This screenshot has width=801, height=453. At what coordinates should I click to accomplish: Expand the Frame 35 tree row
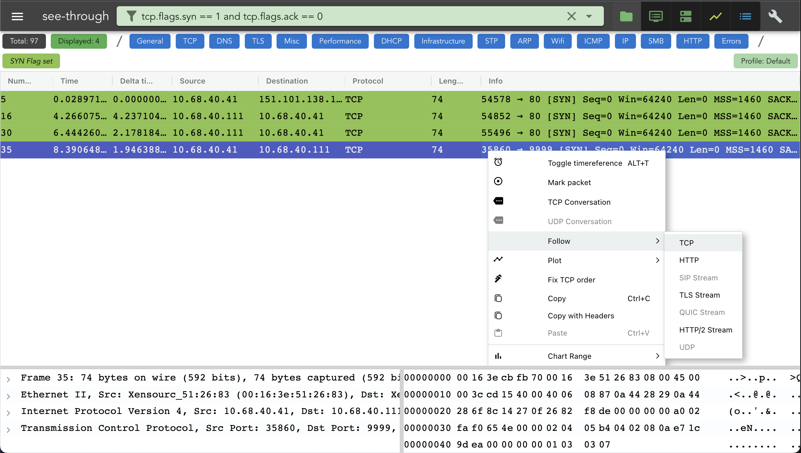click(8, 379)
